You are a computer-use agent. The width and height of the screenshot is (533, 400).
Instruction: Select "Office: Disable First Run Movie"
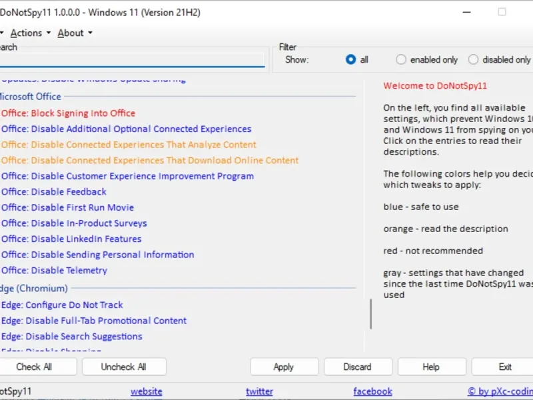click(x=68, y=207)
